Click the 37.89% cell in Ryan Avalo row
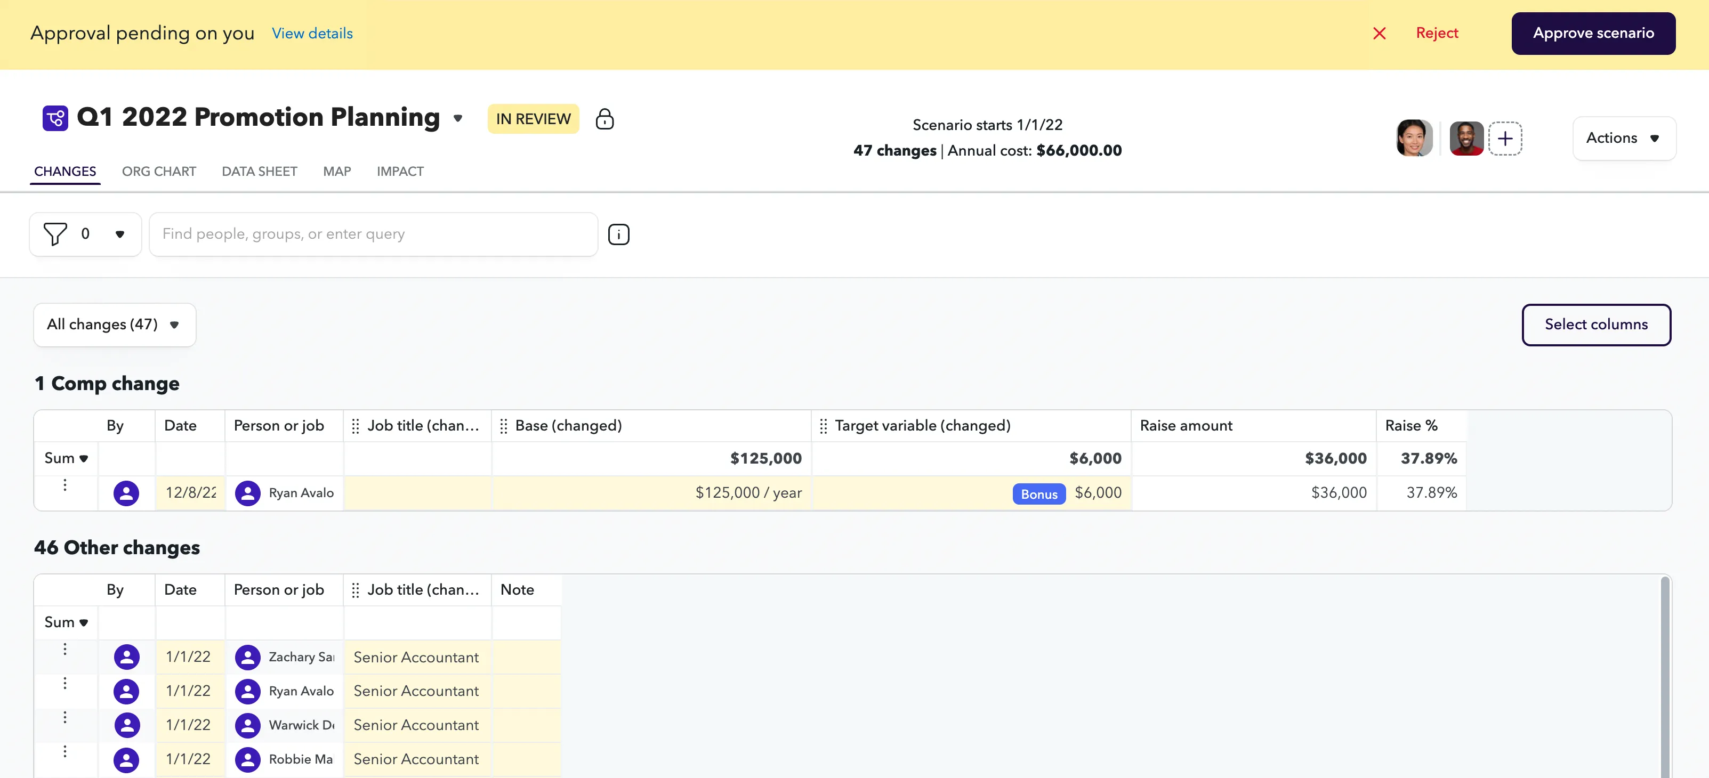Screen dimensions: 1709x778 1421,493
